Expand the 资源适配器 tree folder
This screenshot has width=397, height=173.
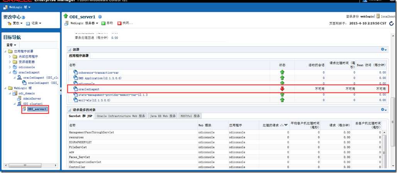click(x=10, y=62)
